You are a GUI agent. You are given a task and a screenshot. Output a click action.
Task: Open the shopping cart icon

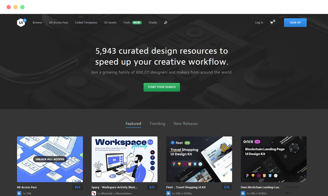(271, 23)
